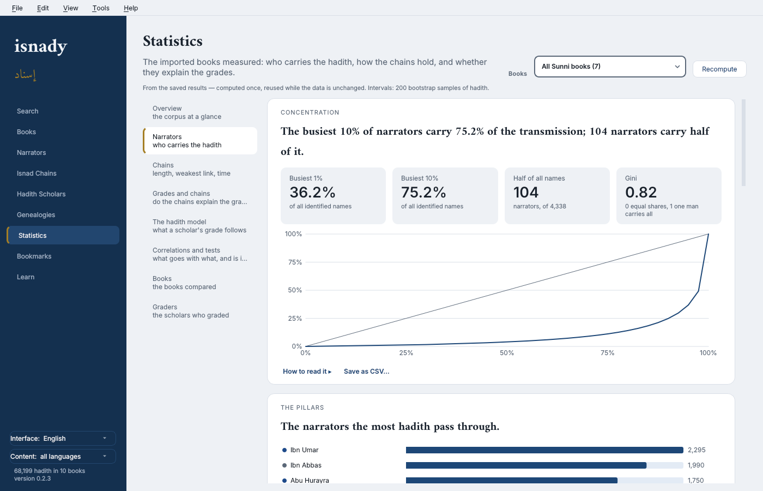Click the Ibn Umar progress bar
763x491 pixels.
544,450
